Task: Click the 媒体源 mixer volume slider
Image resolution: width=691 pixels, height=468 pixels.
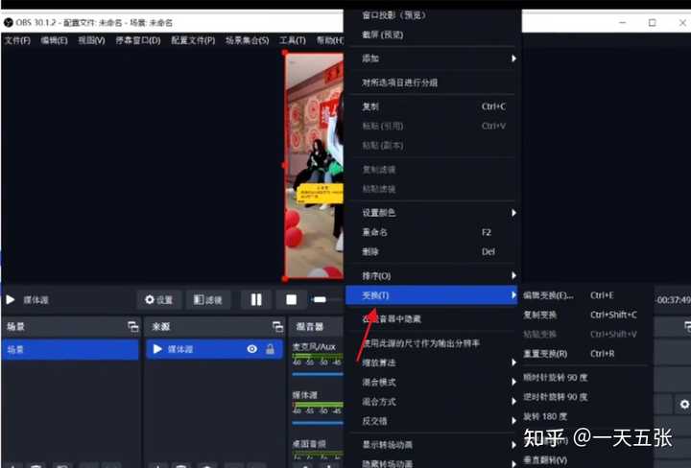Action: click(318, 423)
